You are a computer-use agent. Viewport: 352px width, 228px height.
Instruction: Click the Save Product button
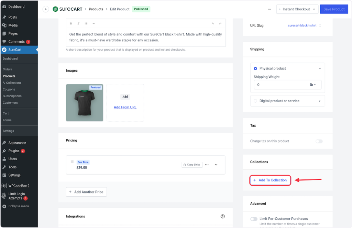tap(334, 9)
